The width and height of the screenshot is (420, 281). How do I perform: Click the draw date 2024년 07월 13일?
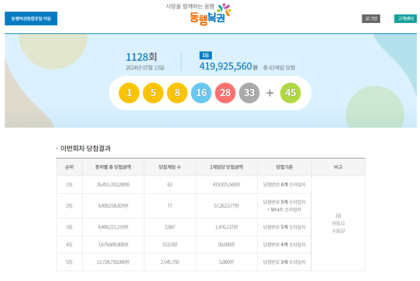(x=145, y=67)
